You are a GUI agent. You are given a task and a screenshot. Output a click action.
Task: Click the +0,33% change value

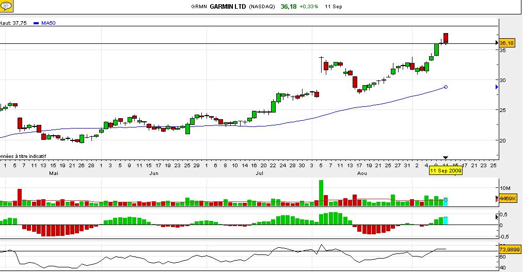coord(309,6)
